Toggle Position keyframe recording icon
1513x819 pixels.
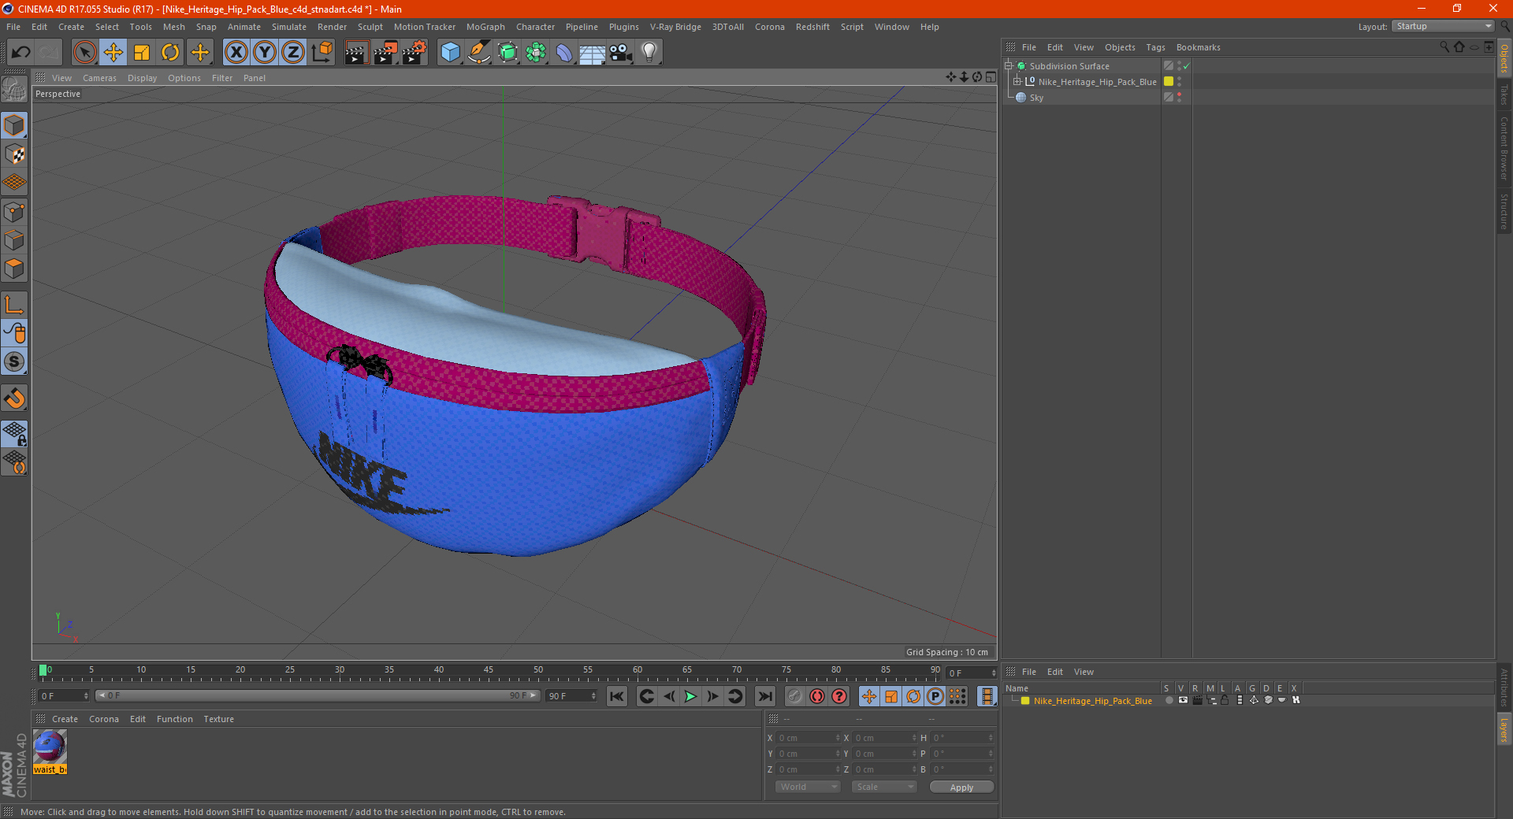869,696
